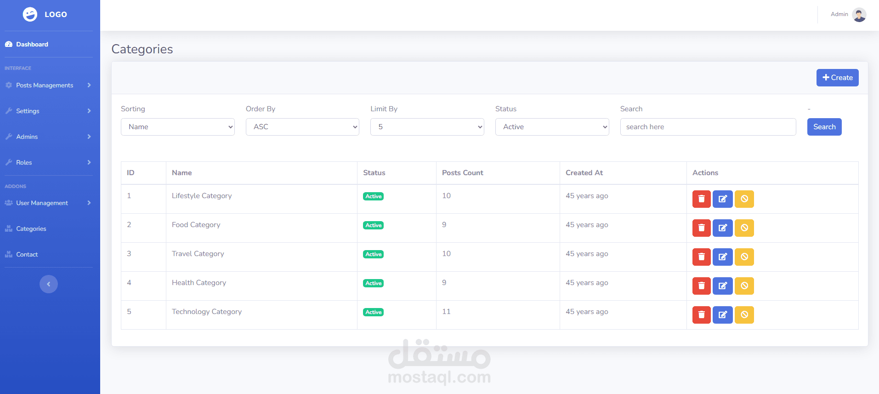Click the Settings wrench icon

(9, 111)
